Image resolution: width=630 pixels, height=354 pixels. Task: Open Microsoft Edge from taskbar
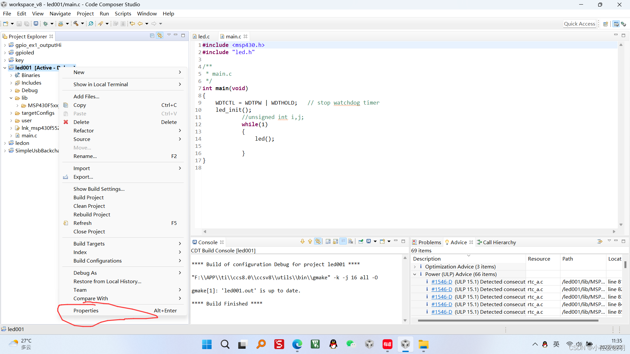tap(297, 344)
